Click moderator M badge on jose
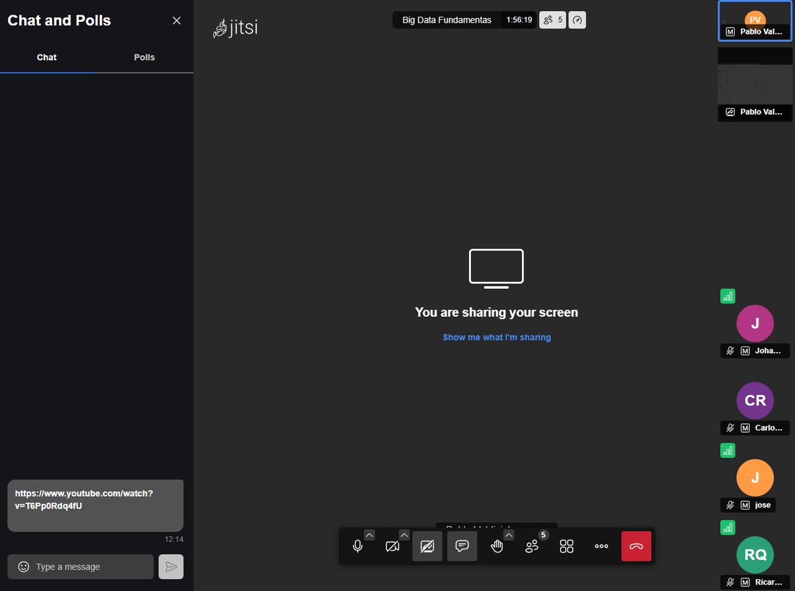 click(745, 505)
